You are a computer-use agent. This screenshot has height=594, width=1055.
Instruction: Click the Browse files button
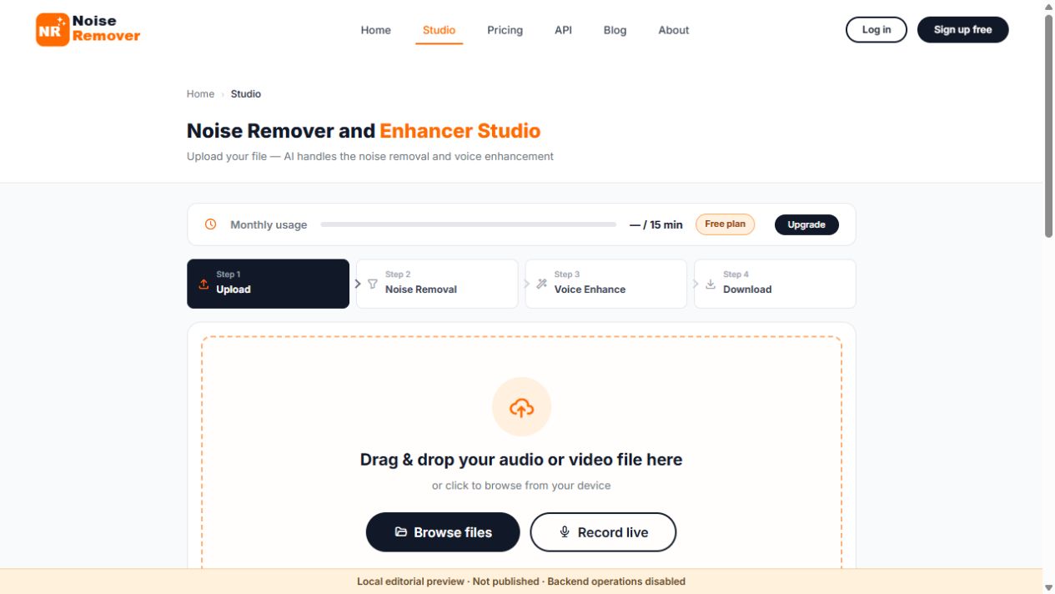[x=443, y=532]
